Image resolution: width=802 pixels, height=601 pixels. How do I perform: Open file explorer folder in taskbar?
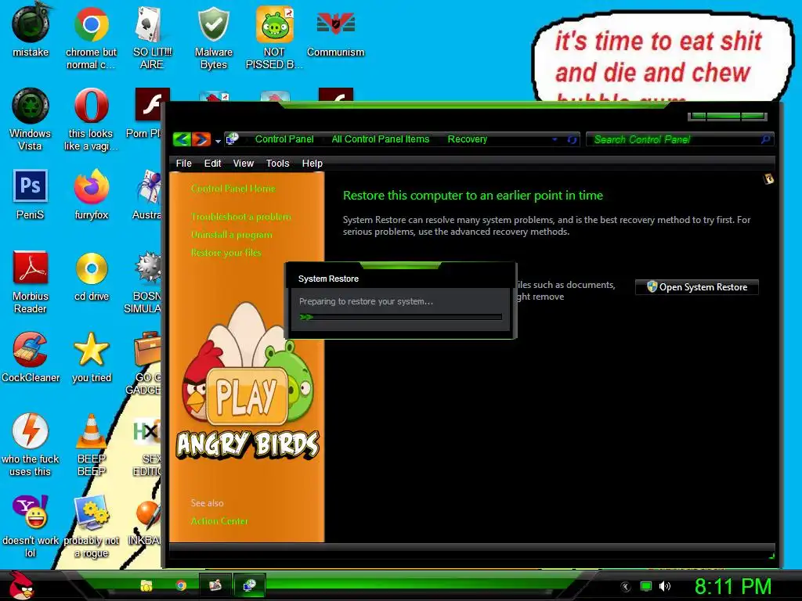tap(146, 585)
